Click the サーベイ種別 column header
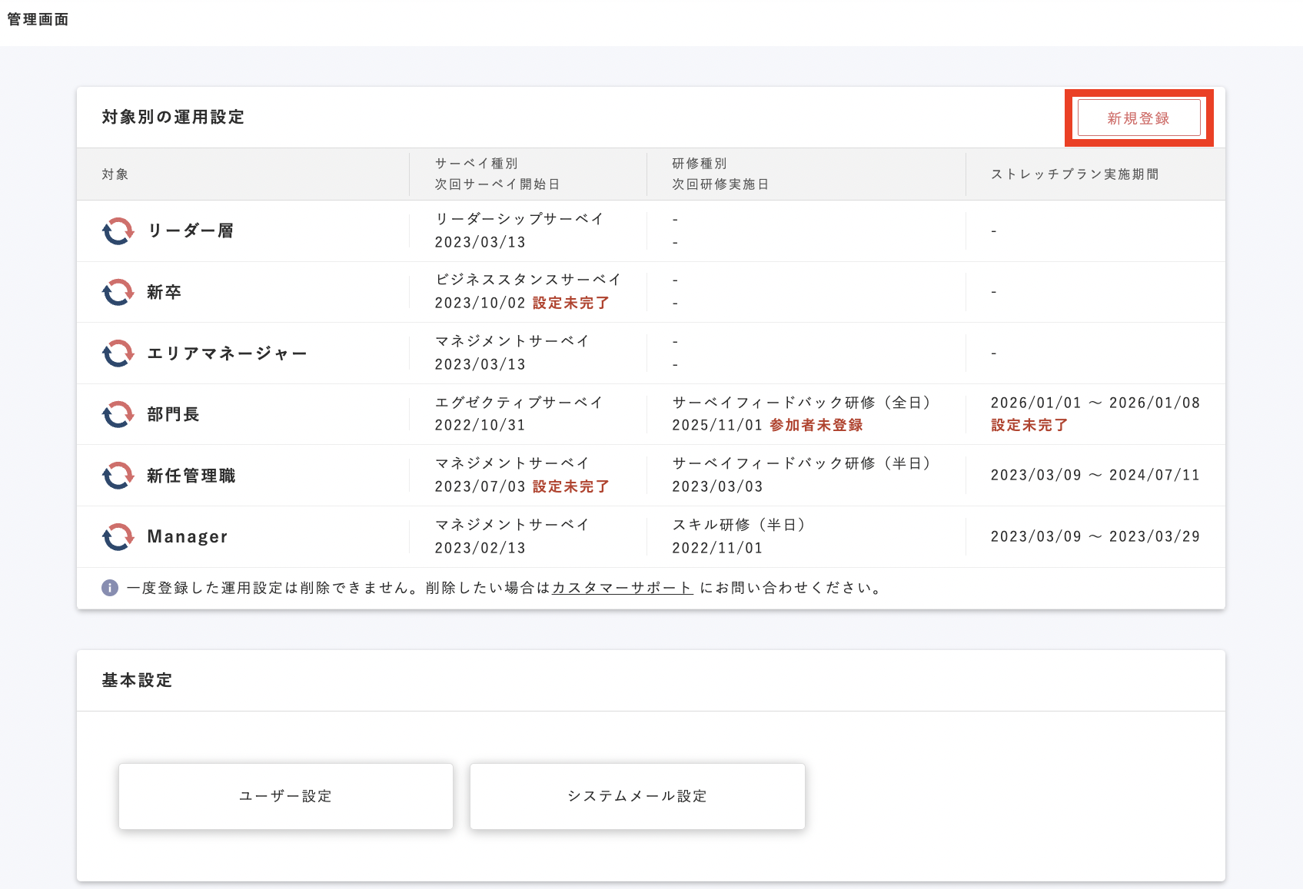This screenshot has height=889, width=1303. click(477, 164)
